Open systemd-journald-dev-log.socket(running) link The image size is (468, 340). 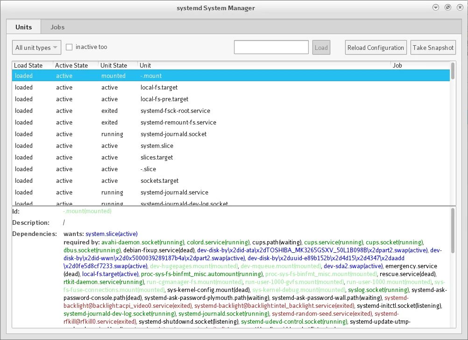120,314
